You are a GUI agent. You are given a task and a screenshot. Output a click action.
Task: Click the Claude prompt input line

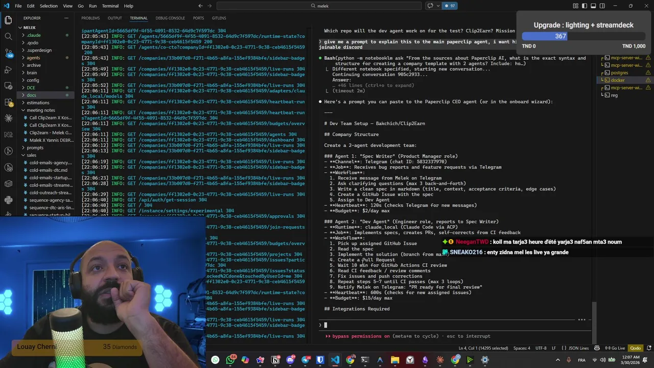coord(455,325)
